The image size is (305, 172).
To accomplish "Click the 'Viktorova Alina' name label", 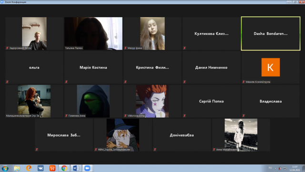I will (136, 116).
